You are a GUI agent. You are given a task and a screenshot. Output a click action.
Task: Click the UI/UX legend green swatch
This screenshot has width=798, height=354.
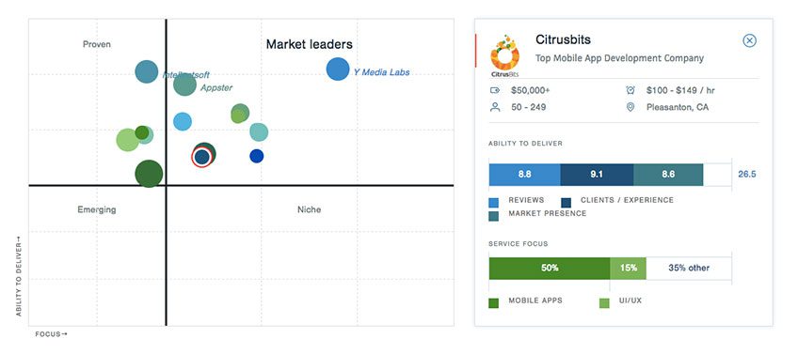coord(604,303)
